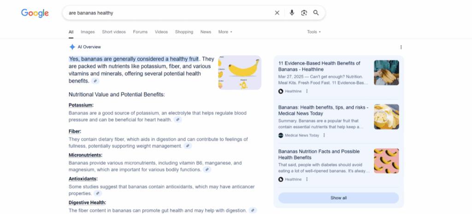This screenshot has width=472, height=215.
Task: Expand the More search filters dropdown
Action: pyautogui.click(x=225, y=32)
